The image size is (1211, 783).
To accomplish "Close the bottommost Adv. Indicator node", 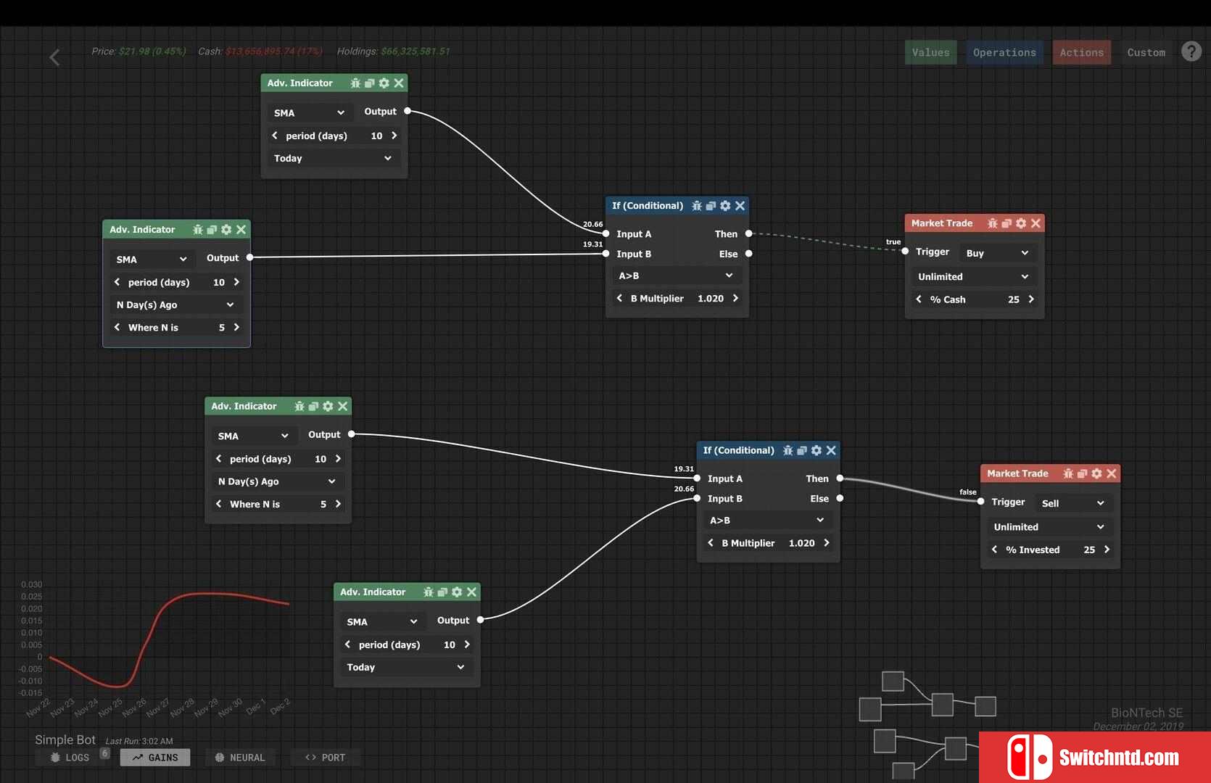I will 471,592.
